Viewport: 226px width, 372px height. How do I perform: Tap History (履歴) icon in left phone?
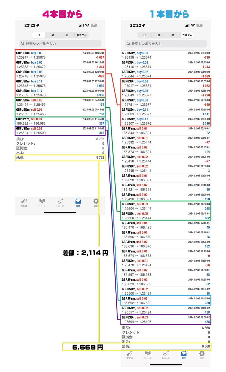point(78,202)
